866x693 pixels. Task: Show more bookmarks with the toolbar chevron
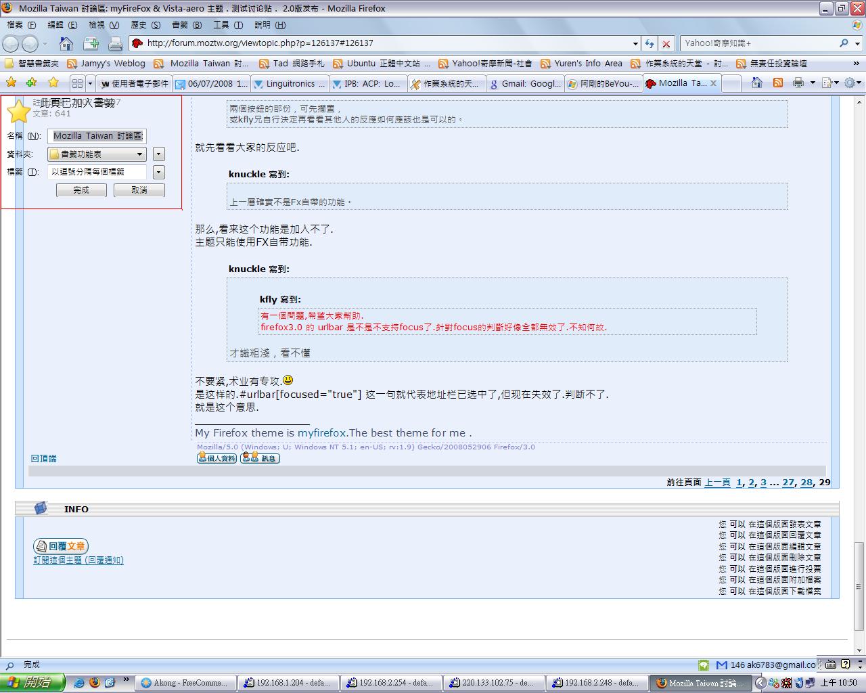[x=856, y=63]
